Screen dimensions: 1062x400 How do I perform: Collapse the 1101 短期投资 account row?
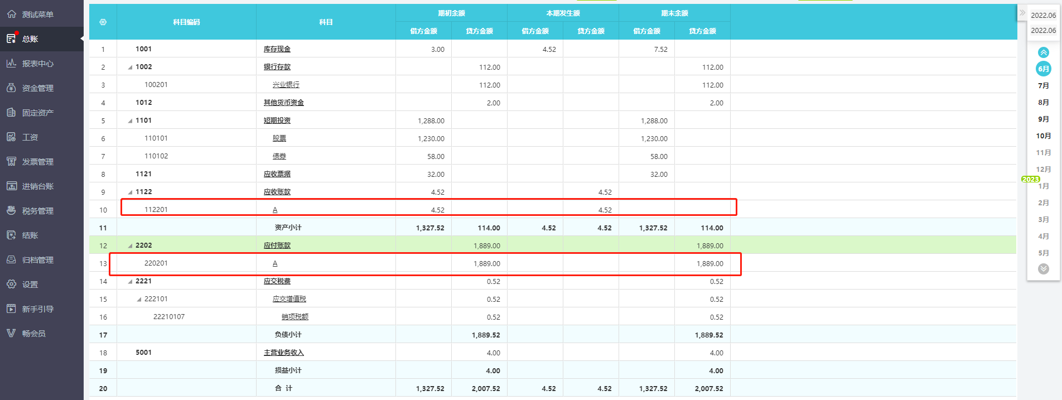coord(131,121)
